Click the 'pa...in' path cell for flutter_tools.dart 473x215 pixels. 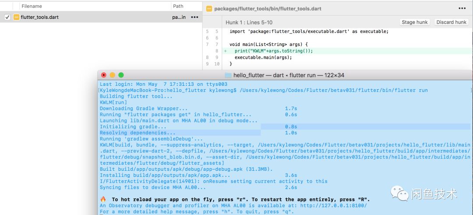point(179,17)
